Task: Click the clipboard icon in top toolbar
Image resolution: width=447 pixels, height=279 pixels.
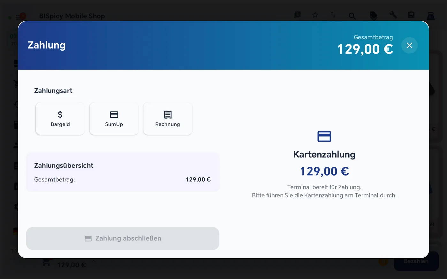Action: click(411, 15)
